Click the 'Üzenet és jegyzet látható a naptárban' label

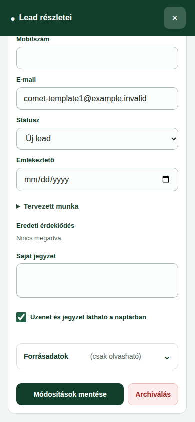pos(88,317)
